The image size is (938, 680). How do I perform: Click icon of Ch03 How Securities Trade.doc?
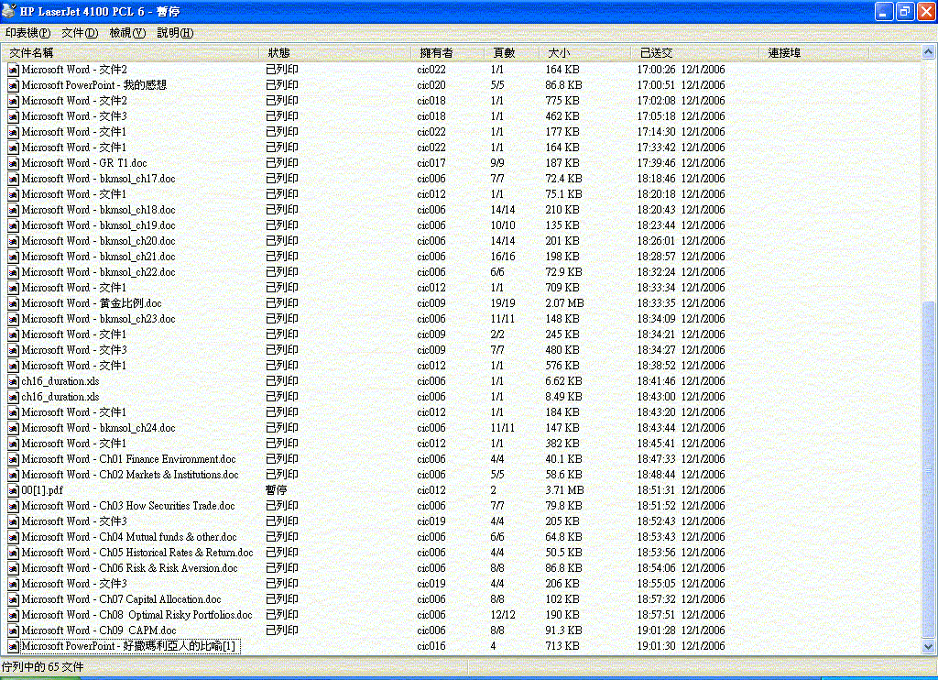point(13,506)
